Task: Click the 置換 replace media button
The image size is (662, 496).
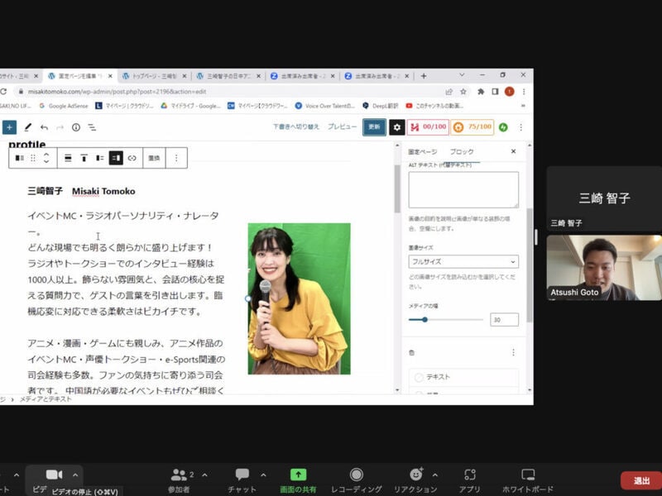Action: [x=154, y=158]
